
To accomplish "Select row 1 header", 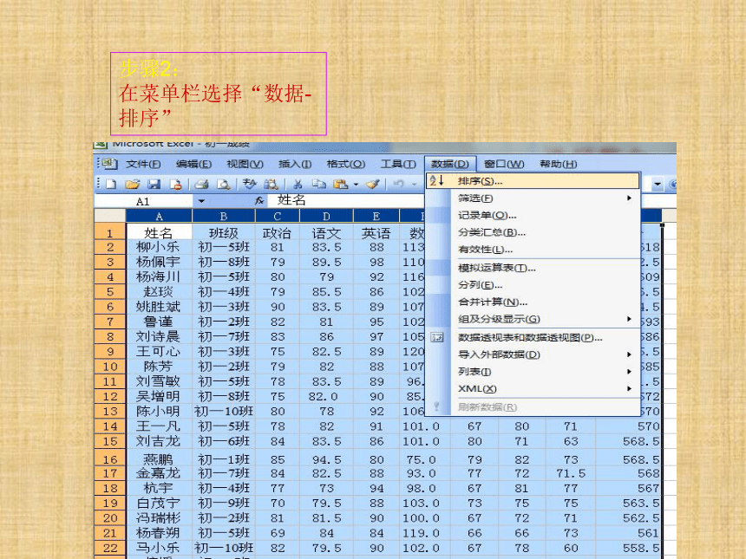I will coord(110,233).
